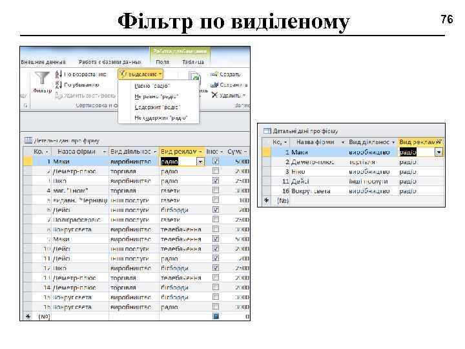
Task: Sort ascending with По возрастанию
Action: point(81,74)
